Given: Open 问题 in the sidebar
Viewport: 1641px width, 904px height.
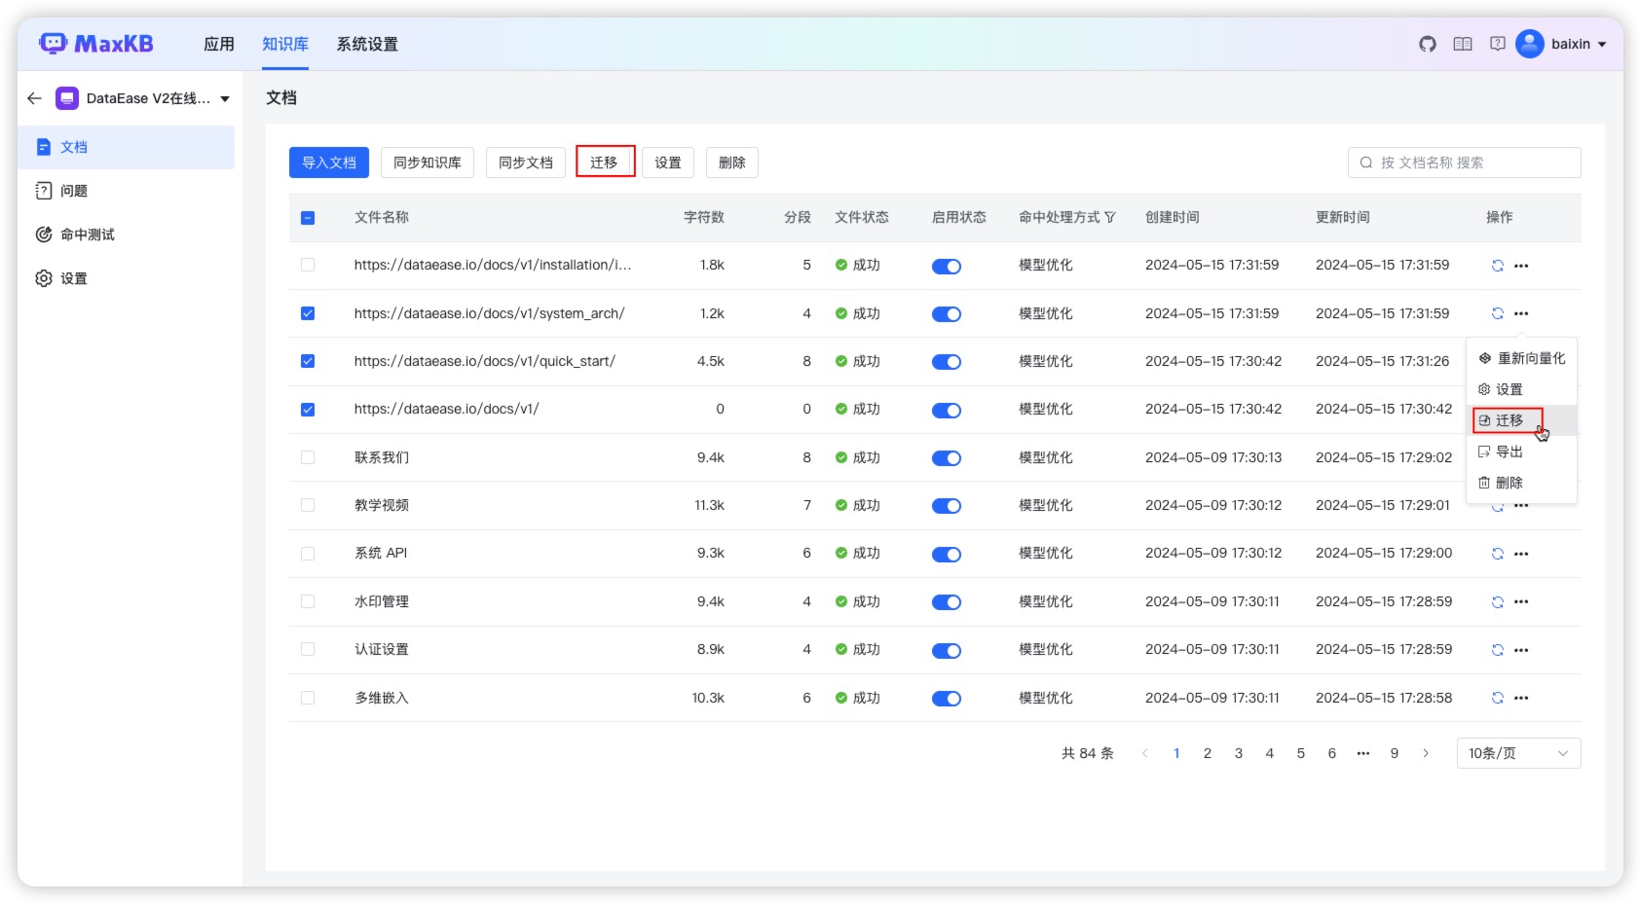Looking at the screenshot, I should [x=127, y=191].
